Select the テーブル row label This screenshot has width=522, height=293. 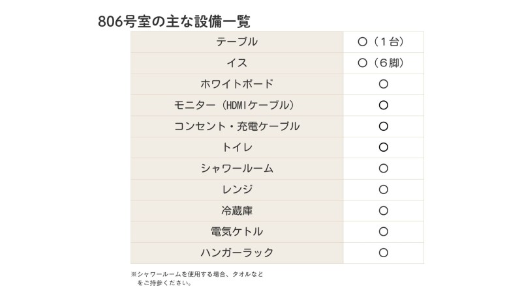237,42
